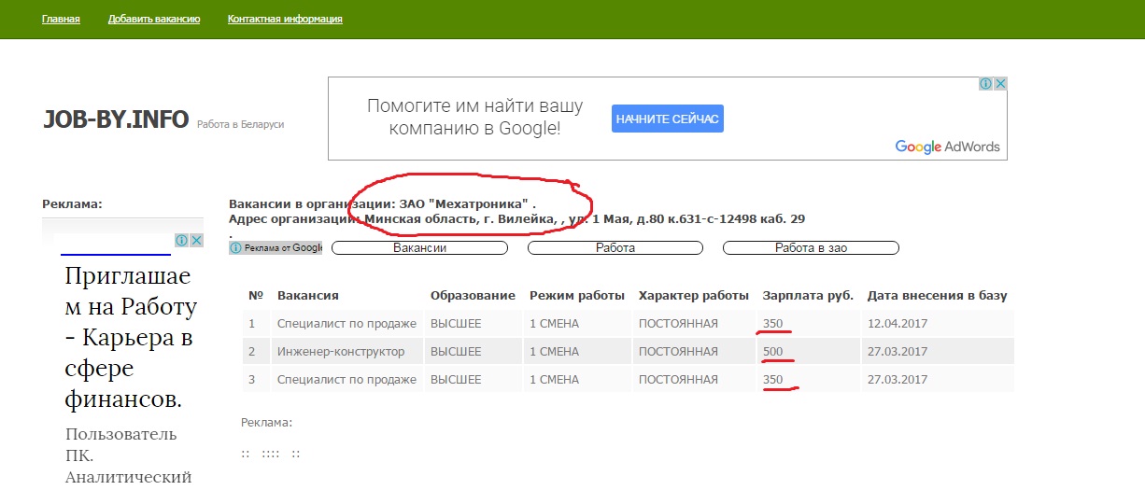This screenshot has width=1145, height=490.
Task: Open the 'Инженер-конструктор' vacancy row
Action: [x=341, y=352]
